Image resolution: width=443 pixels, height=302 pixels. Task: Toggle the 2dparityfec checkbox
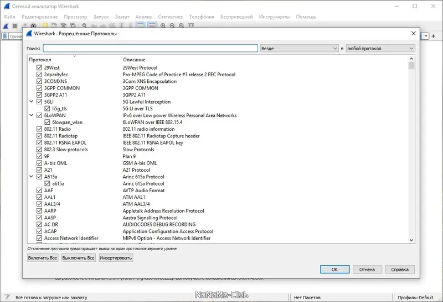[39, 75]
